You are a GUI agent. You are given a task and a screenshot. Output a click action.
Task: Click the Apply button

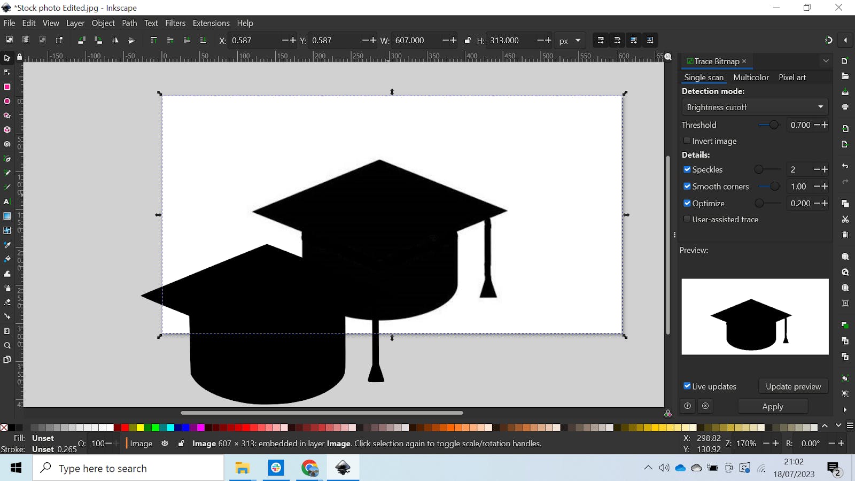point(772,406)
